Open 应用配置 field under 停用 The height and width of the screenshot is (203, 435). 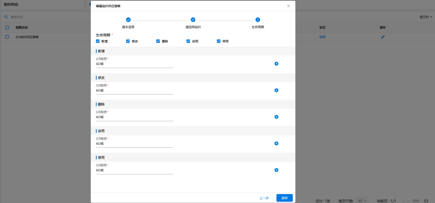[x=135, y=170]
